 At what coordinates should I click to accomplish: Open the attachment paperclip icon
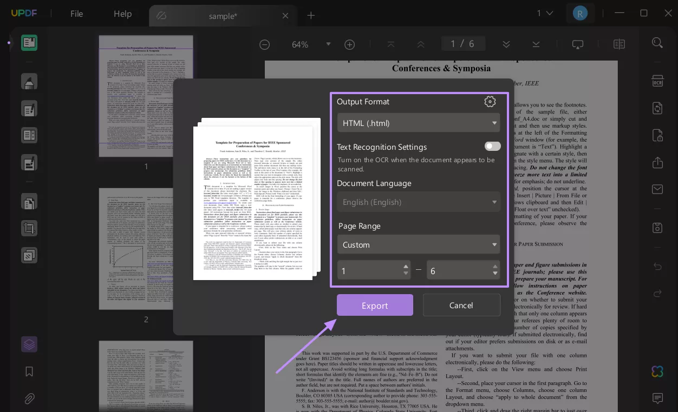(29, 399)
